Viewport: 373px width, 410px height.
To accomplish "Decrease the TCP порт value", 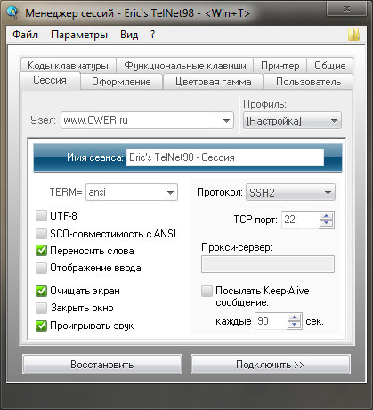I will point(327,223).
